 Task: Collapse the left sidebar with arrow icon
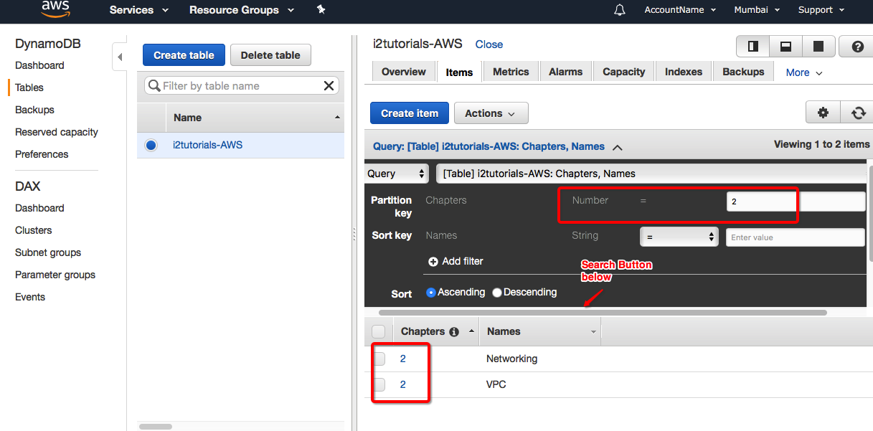[120, 57]
